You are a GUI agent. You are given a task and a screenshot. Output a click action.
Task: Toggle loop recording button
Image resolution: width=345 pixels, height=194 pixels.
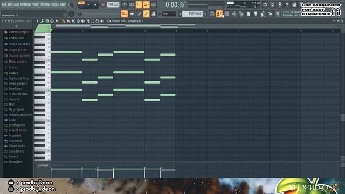(154, 4)
